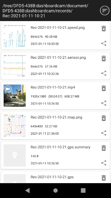Delete the Rec-2021-01-11-10-21.mp4 video
Viewport: 111px width, 198px height.
104,88
